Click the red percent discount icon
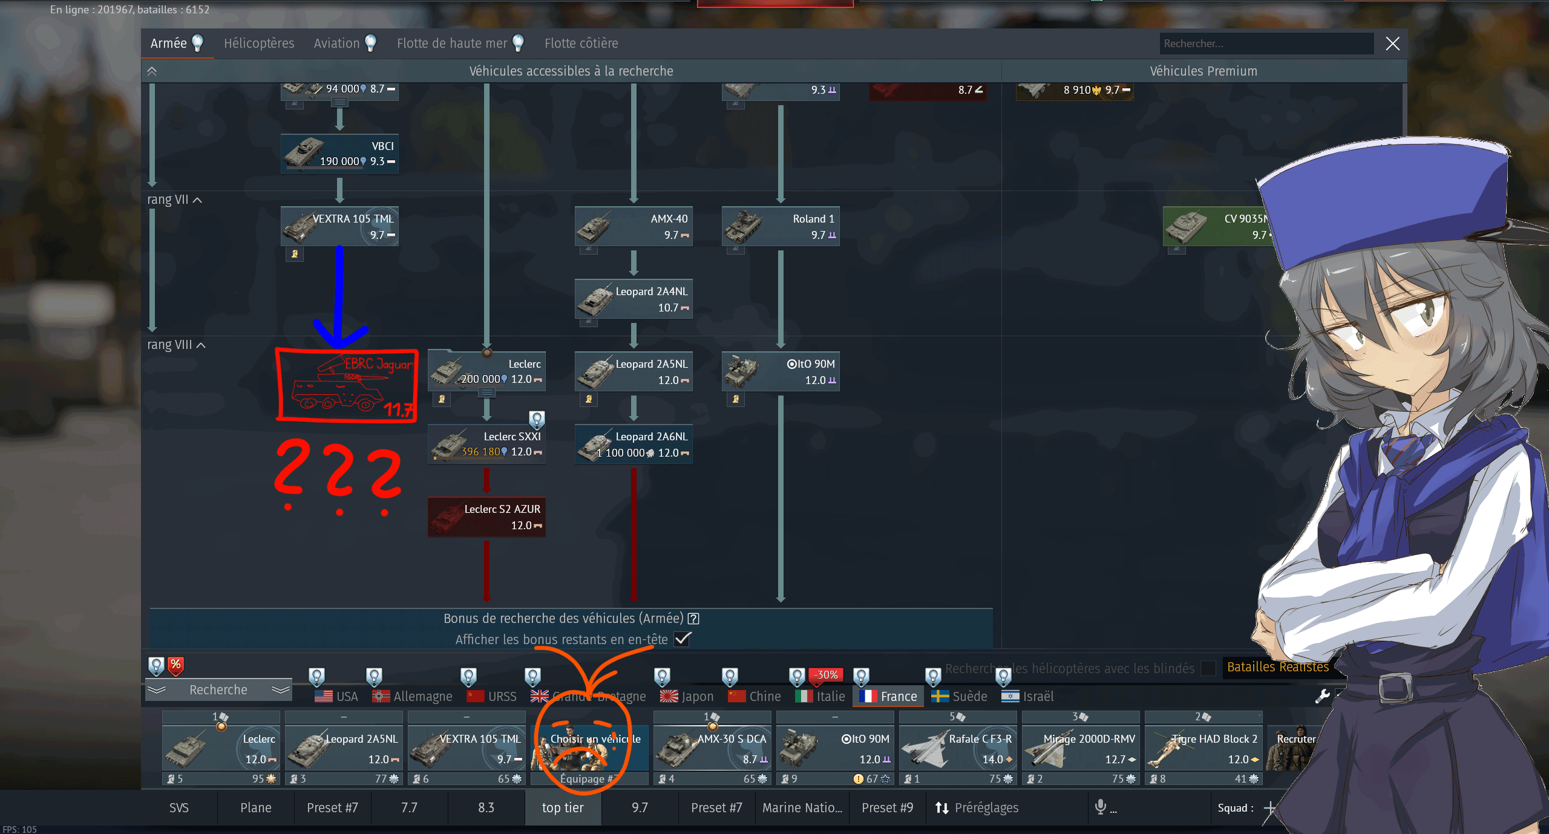Screen dimensions: 1549x834 pos(175,665)
